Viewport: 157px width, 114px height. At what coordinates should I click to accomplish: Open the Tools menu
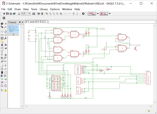[x=34, y=9]
